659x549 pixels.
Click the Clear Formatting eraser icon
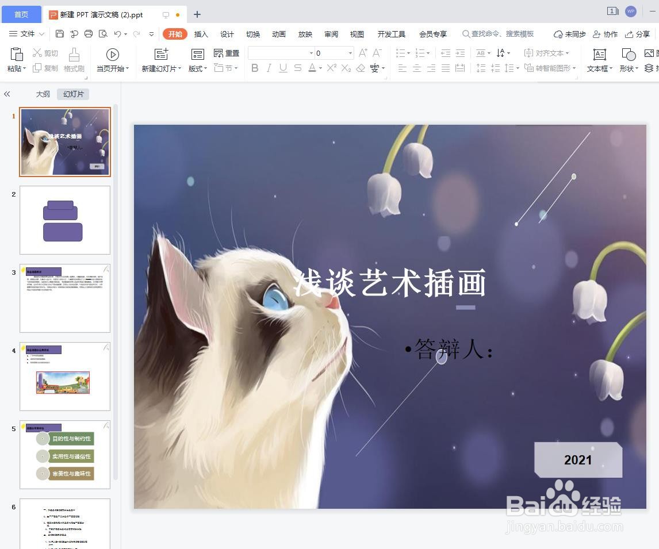(x=360, y=68)
